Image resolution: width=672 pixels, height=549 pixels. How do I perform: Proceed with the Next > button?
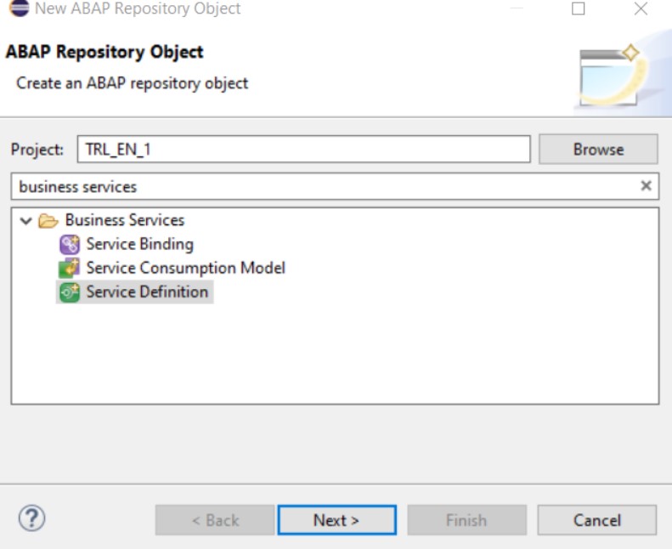click(336, 520)
